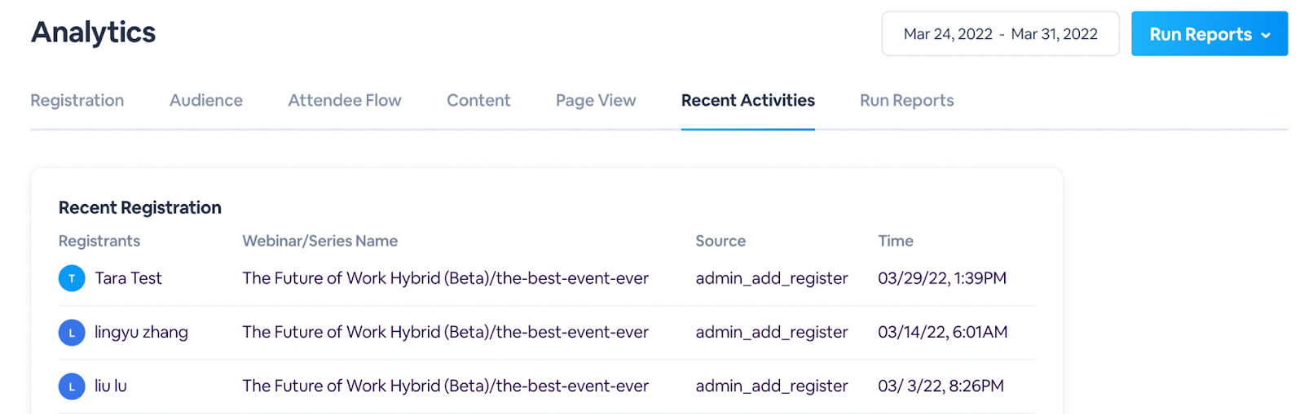Open the date range picker field
This screenshot has height=414, width=1304.
tap(1000, 33)
